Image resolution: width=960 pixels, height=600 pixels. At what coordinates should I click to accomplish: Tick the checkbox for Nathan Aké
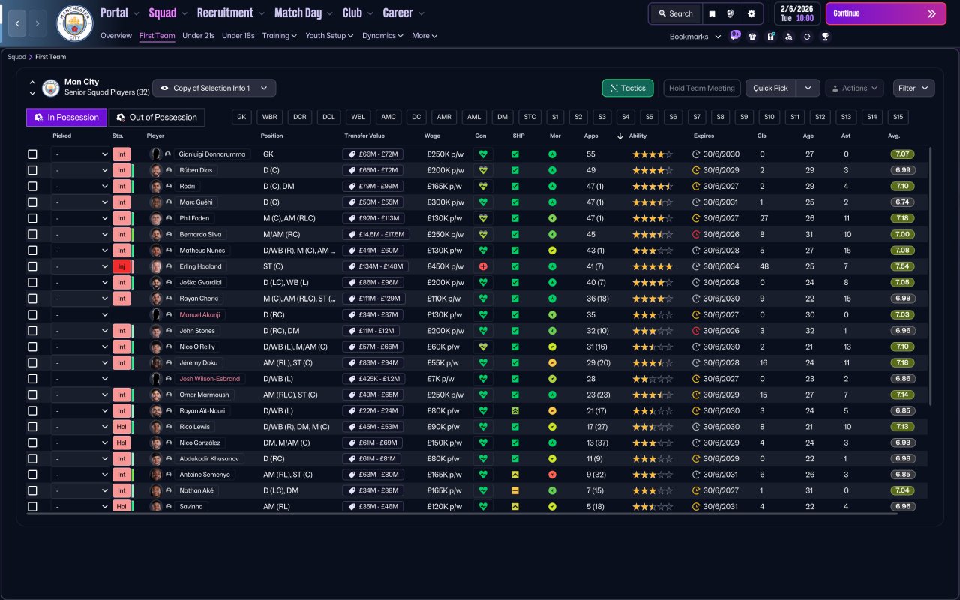[32, 490]
